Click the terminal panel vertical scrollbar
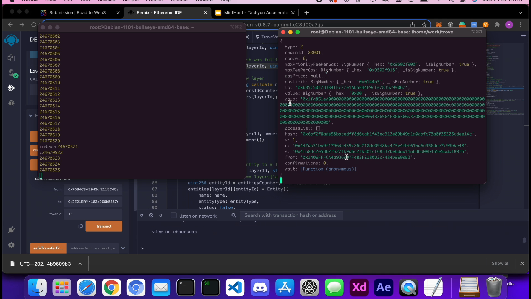The image size is (531, 299). 524,240
